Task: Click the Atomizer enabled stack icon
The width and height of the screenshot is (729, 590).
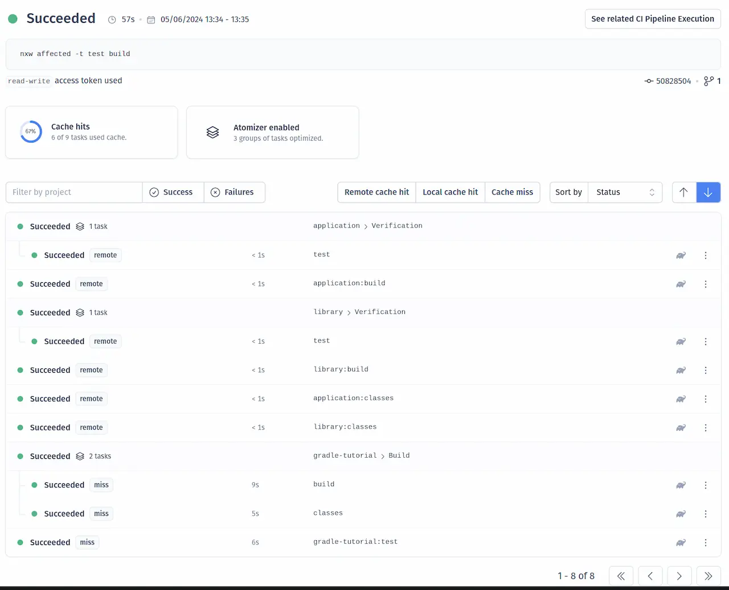Action: click(212, 132)
